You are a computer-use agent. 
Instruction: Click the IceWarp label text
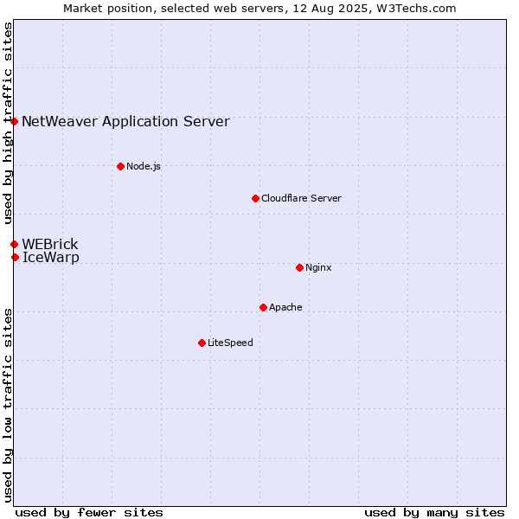(x=51, y=258)
